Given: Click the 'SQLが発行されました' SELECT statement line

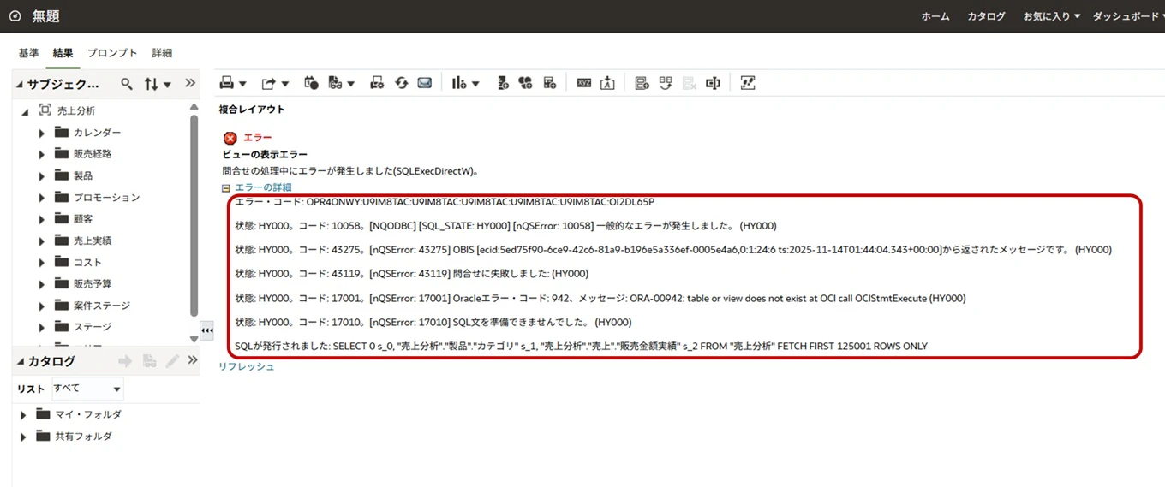Looking at the screenshot, I should (x=581, y=347).
